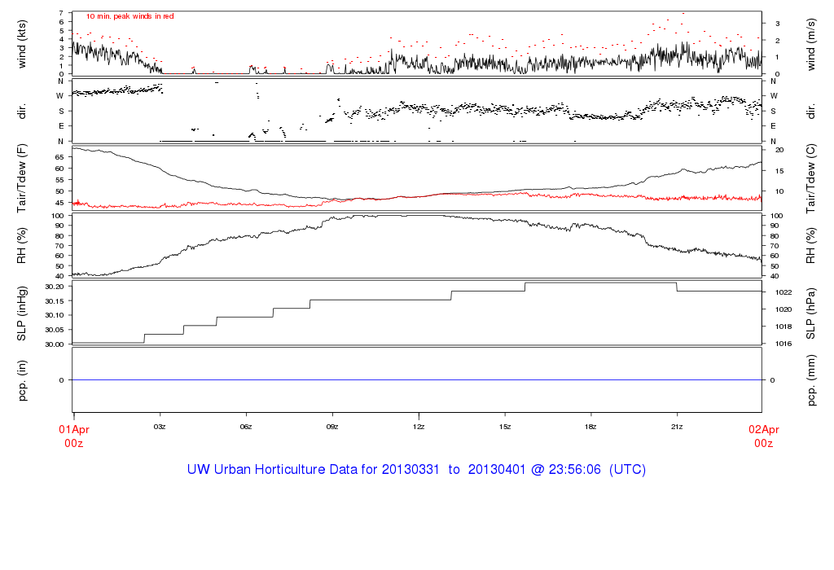Click the '30.20' pressure tick value
This screenshot has height=570, width=834.
point(55,287)
